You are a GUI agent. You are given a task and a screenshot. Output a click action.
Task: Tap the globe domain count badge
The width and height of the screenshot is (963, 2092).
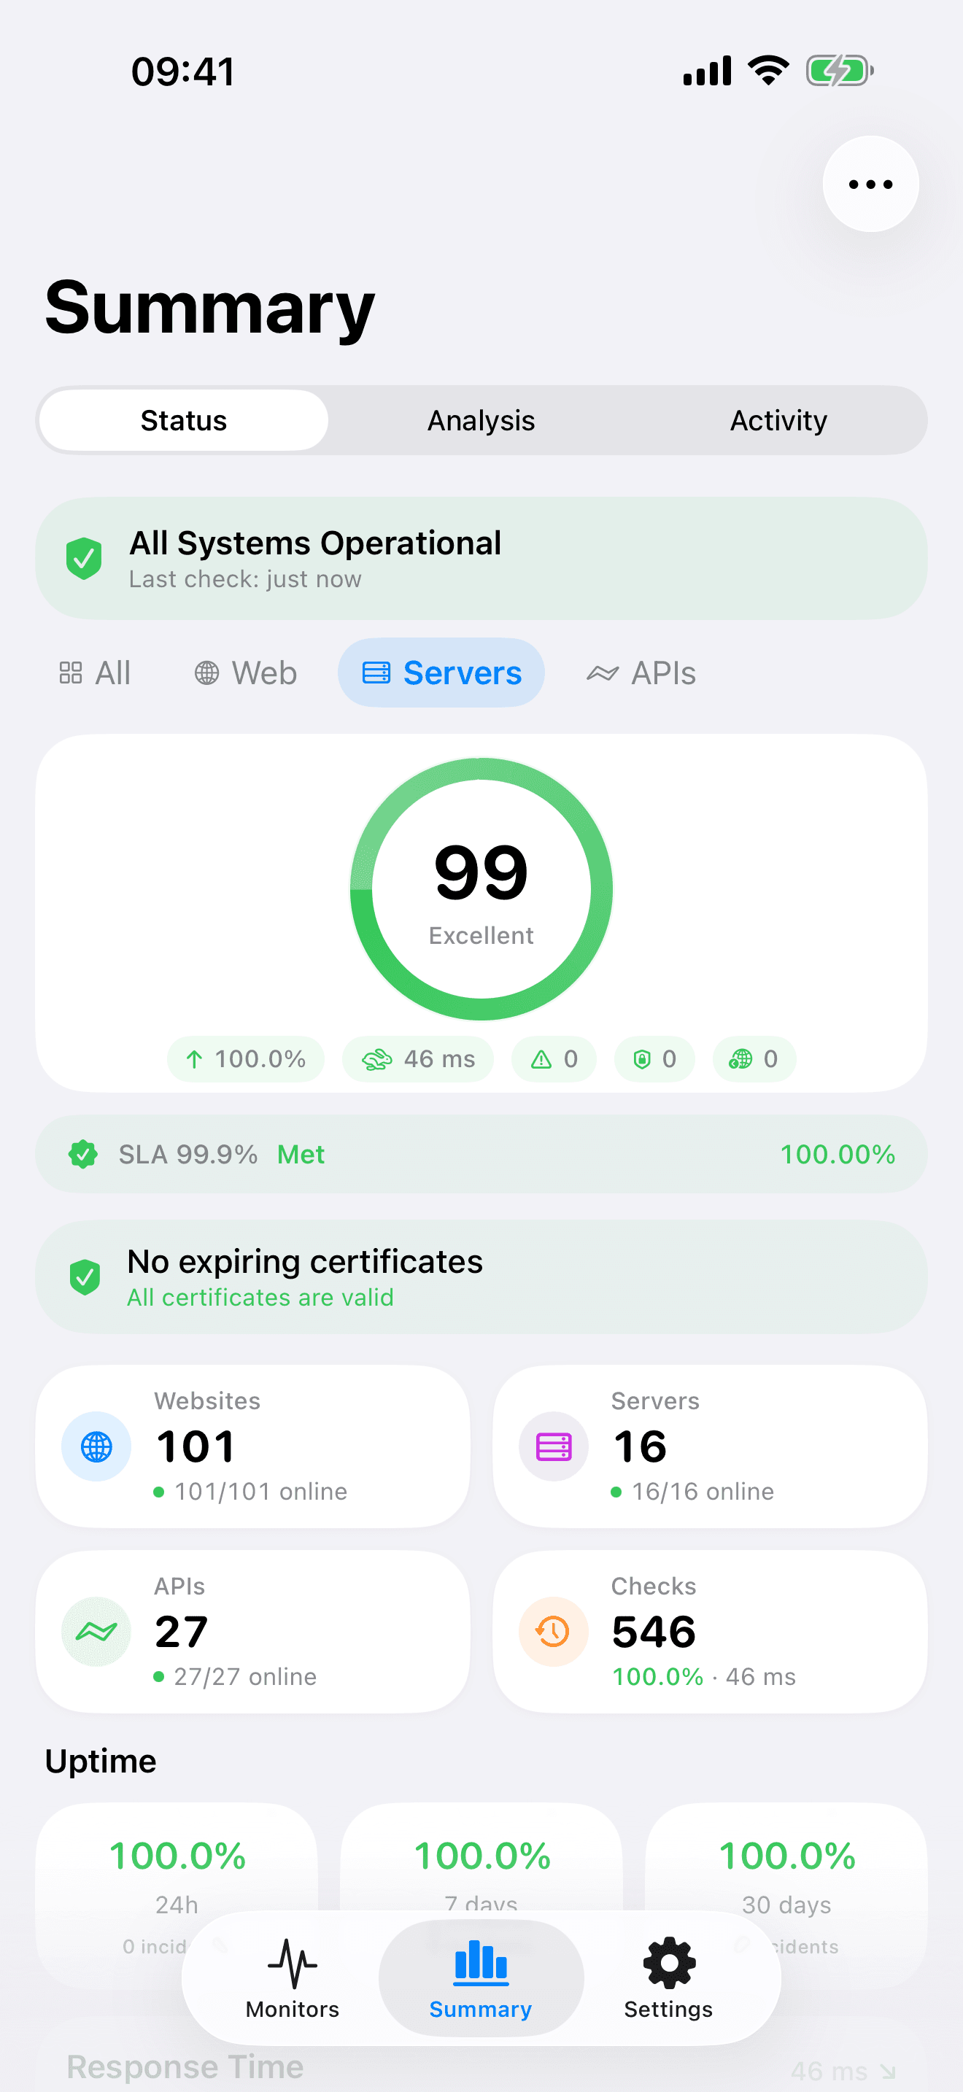(x=754, y=1059)
